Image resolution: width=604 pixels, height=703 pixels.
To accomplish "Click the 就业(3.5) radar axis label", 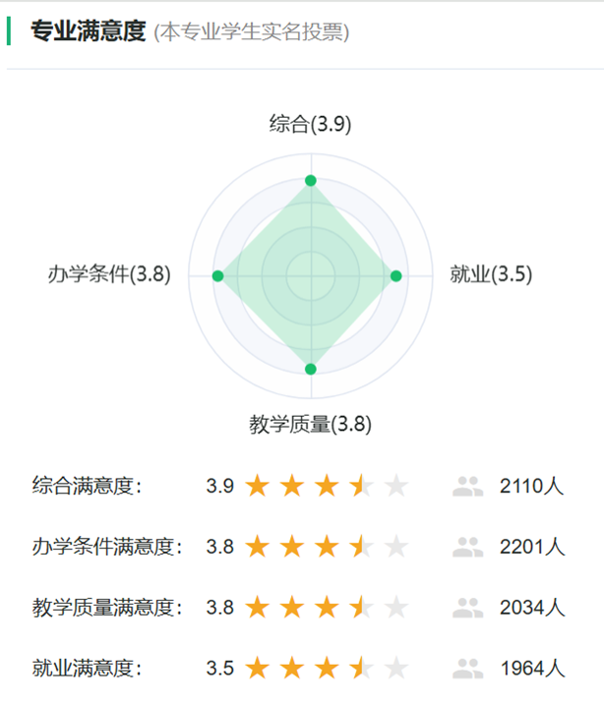I will [x=491, y=275].
